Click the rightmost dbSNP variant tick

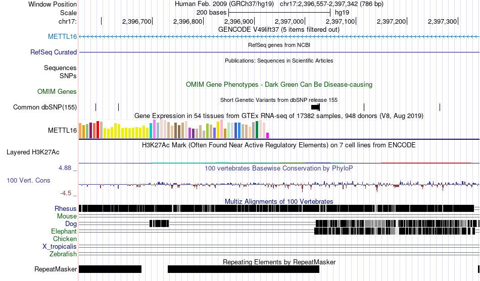440,107
